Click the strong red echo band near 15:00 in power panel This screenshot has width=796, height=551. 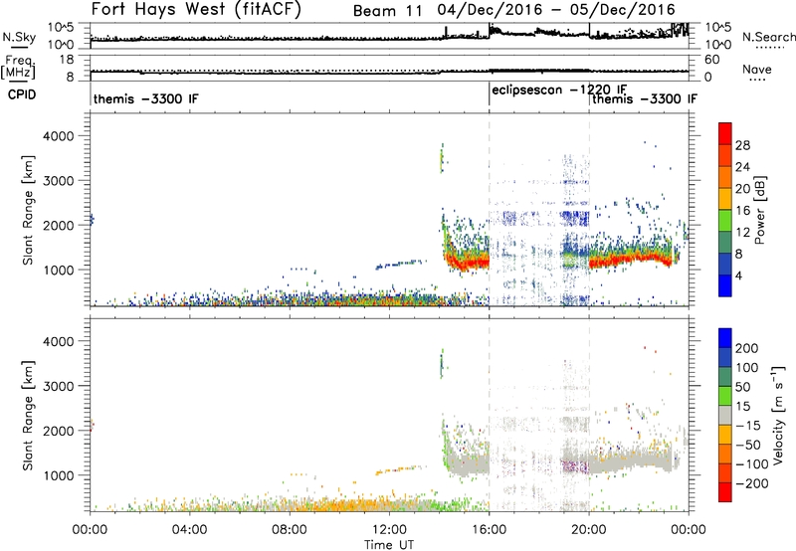[x=470, y=263]
